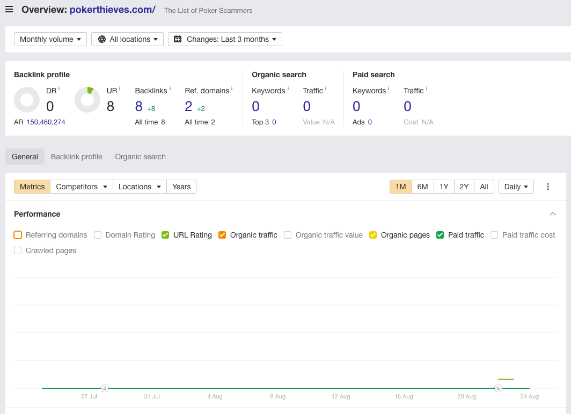Click the Ref. domains info icon
This screenshot has width=571, height=414.
coord(232,88)
